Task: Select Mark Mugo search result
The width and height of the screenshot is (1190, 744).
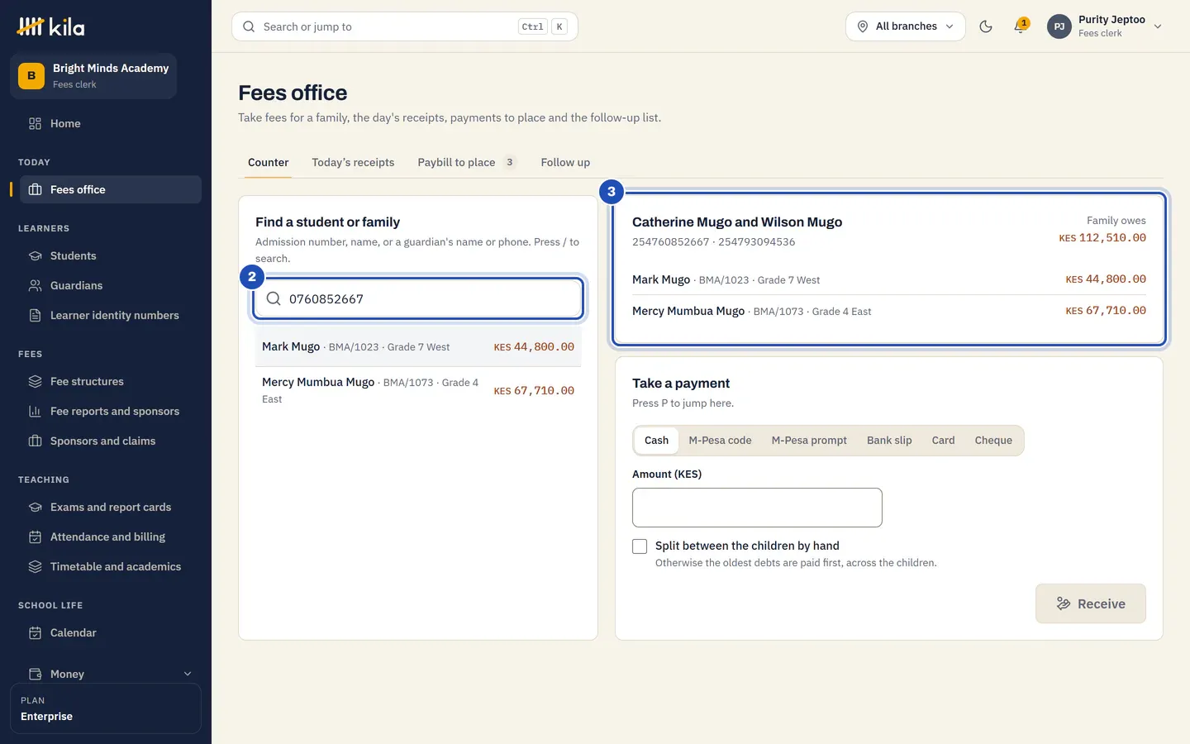Action: coord(418,347)
